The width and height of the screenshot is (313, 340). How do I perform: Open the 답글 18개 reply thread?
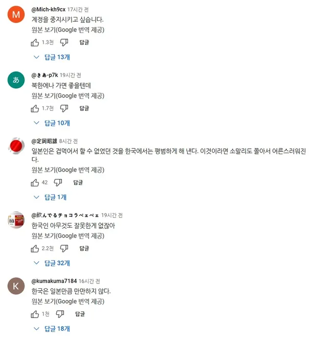(52, 329)
